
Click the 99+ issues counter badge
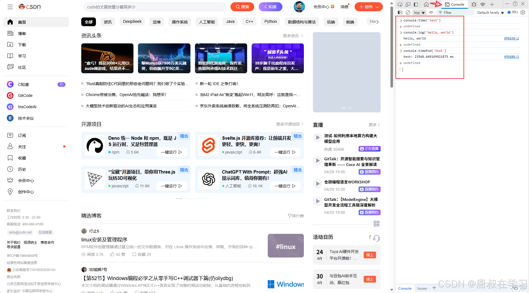[513, 12]
